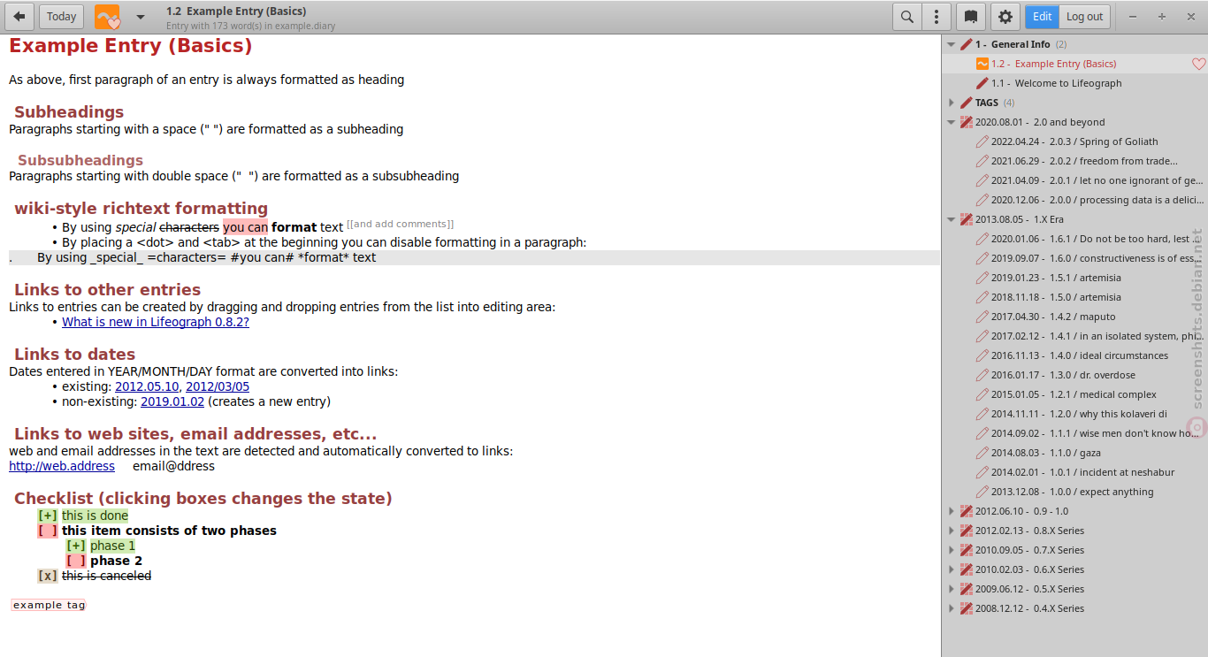Check the 'phase 2' checkbox

[x=76, y=561]
